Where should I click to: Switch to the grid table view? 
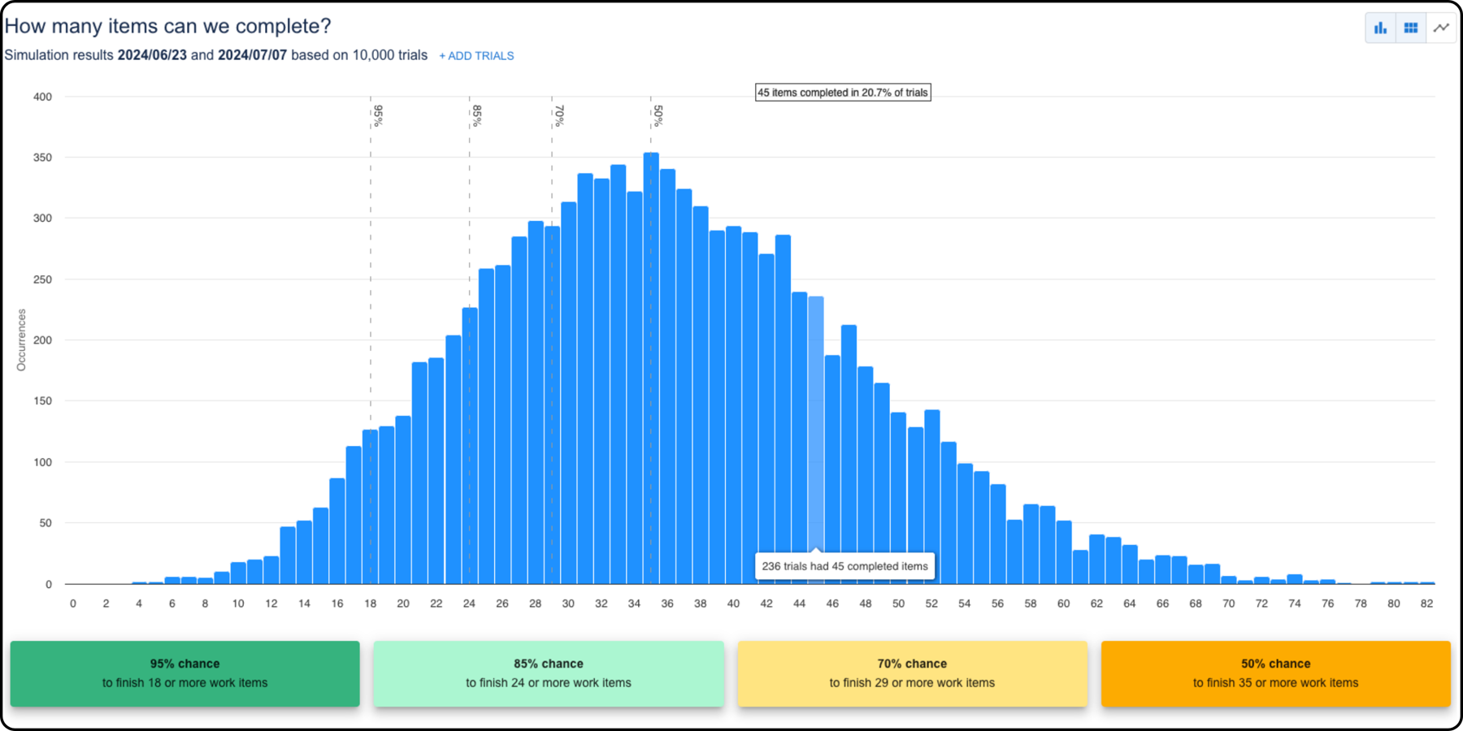[x=1411, y=28]
